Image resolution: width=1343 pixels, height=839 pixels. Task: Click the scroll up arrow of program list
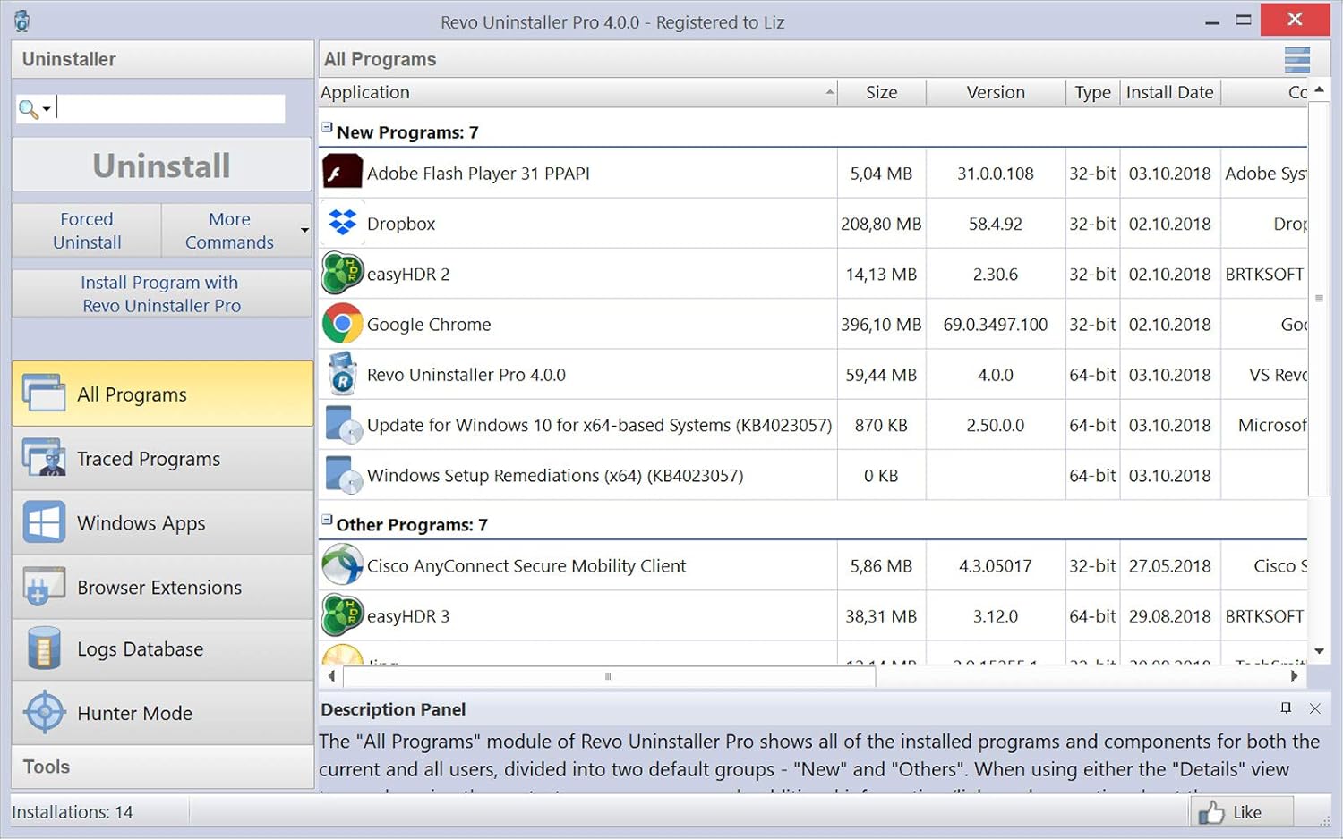(x=1319, y=89)
